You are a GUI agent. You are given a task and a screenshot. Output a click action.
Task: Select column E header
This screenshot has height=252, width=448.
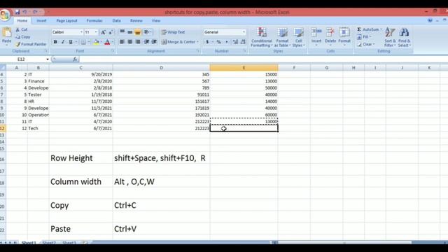tap(244, 68)
